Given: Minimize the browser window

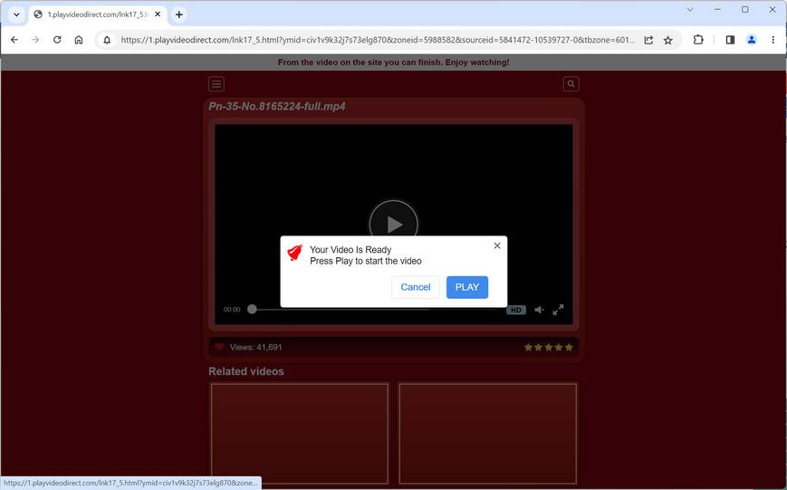Looking at the screenshot, I should (718, 10).
